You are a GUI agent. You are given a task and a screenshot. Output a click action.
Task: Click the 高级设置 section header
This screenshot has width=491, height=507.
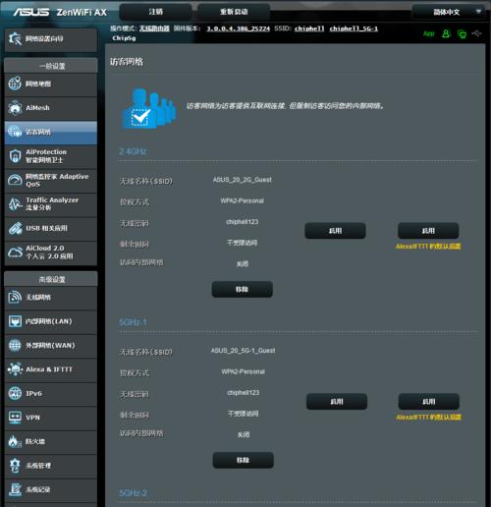pos(51,279)
